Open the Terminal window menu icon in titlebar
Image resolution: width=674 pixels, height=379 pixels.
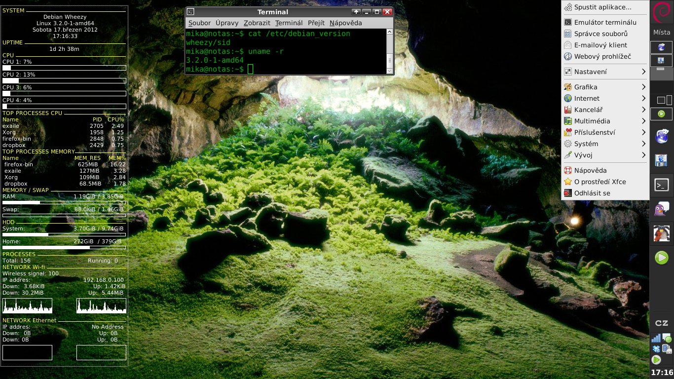[191, 12]
